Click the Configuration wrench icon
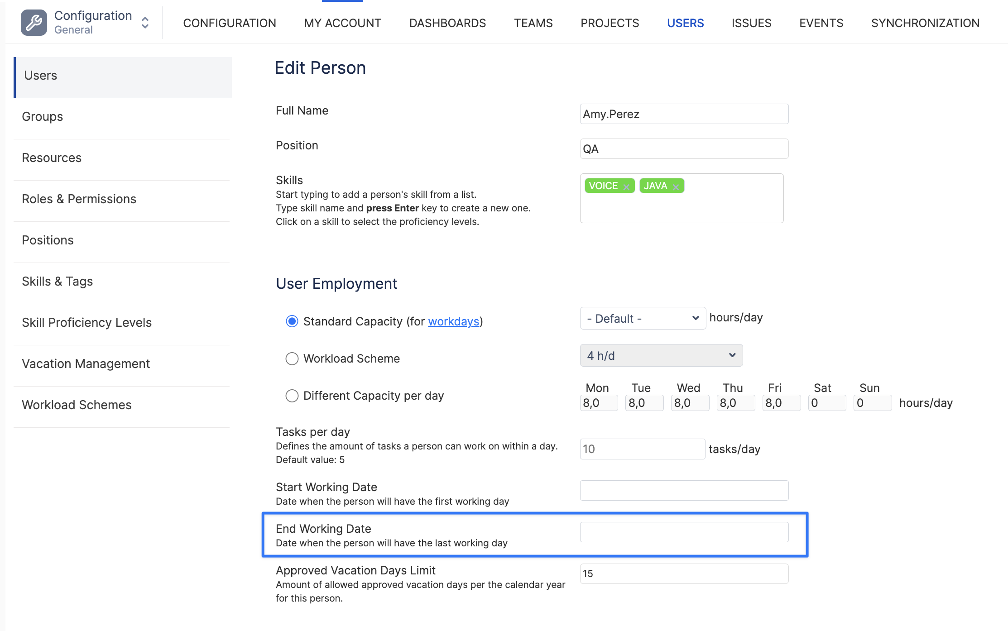Viewport: 1008px width, 631px height. (x=34, y=23)
